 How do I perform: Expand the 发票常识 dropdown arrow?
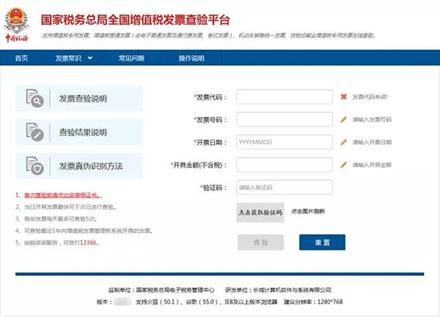(89, 59)
